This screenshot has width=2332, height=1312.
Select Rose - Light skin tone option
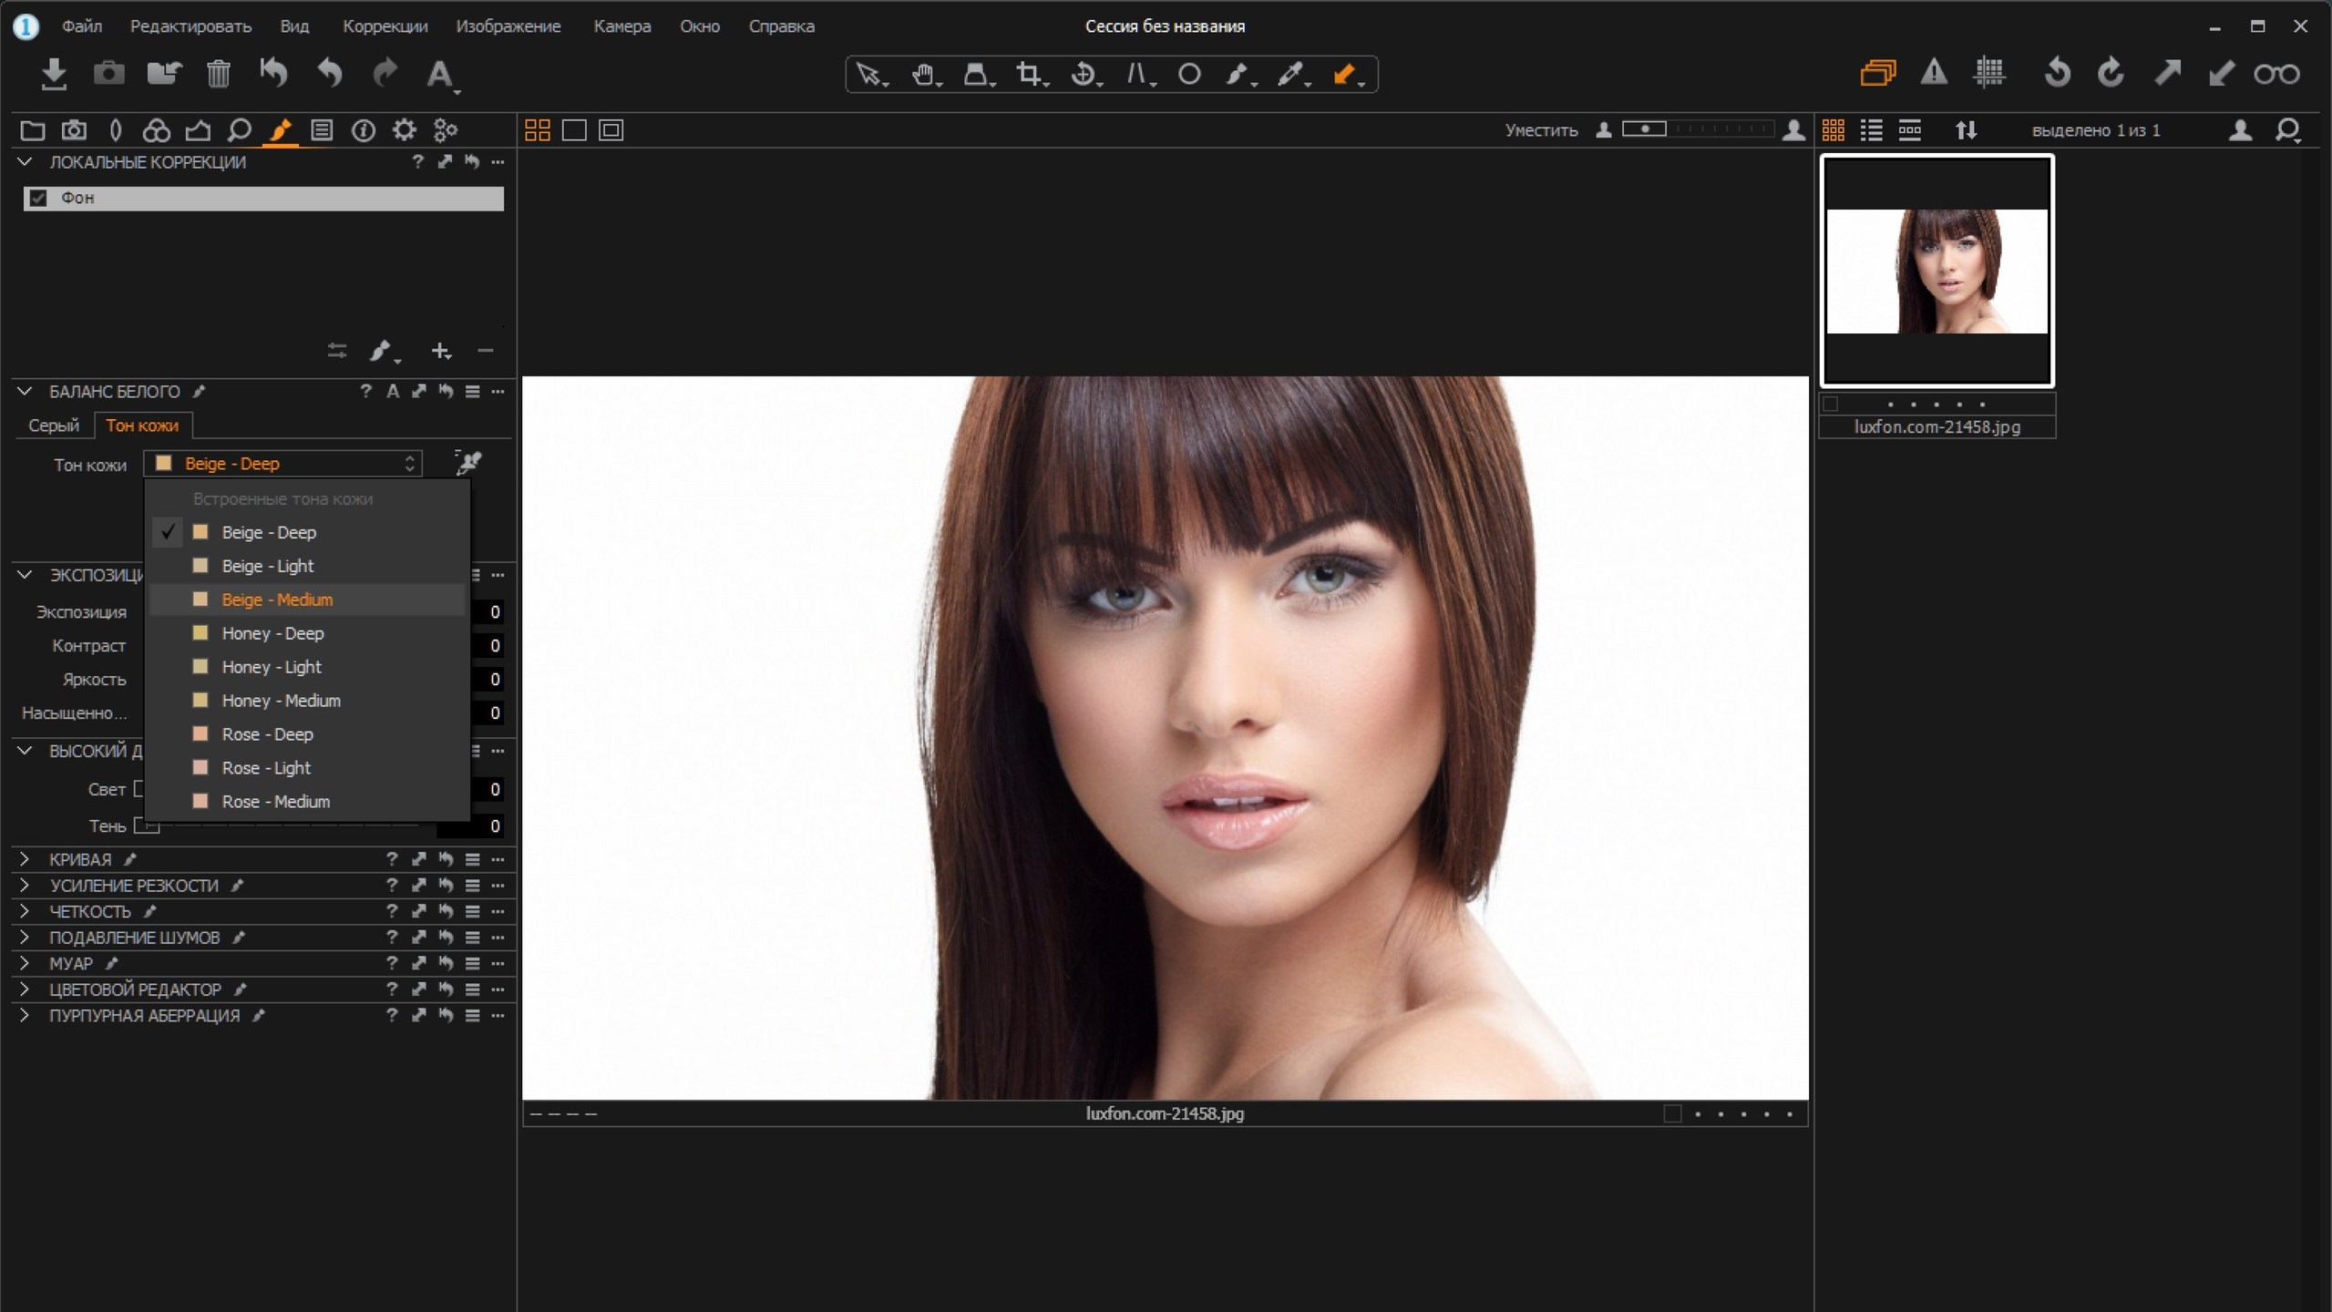pyautogui.click(x=264, y=765)
